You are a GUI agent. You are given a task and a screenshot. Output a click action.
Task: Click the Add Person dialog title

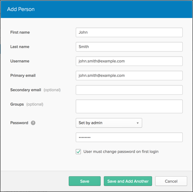click(21, 9)
